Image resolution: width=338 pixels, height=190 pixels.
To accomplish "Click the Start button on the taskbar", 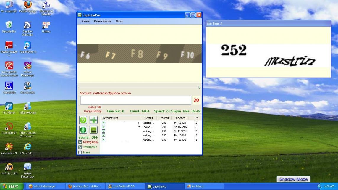I will (12, 186).
